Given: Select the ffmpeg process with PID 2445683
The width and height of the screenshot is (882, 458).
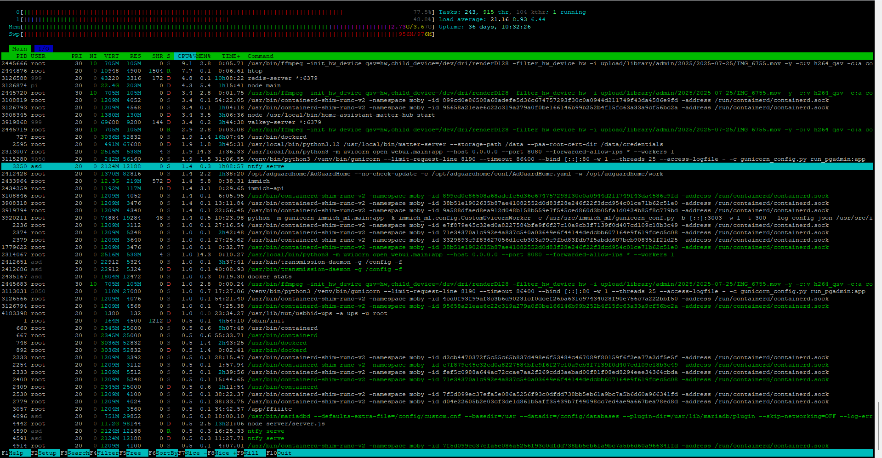Looking at the screenshot, I should click(437, 284).
